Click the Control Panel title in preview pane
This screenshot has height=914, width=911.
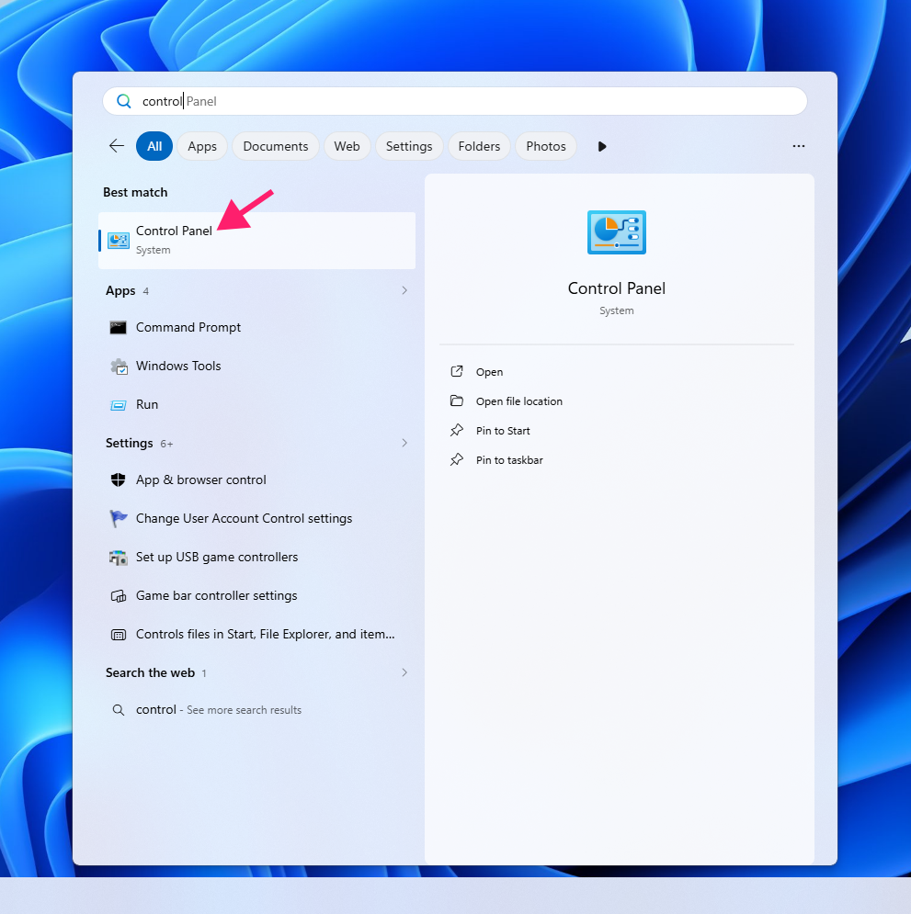pos(617,288)
